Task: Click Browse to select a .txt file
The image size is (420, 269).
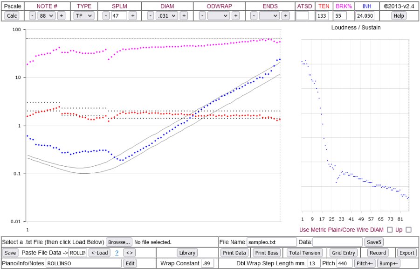Action: click(119, 242)
